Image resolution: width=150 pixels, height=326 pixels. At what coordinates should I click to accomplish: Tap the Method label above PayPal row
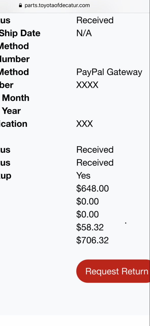point(14,46)
